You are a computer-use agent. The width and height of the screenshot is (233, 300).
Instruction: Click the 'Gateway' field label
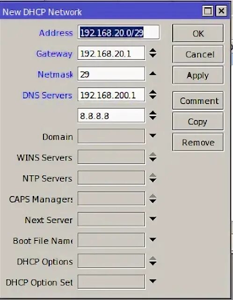pyautogui.click(x=54, y=54)
